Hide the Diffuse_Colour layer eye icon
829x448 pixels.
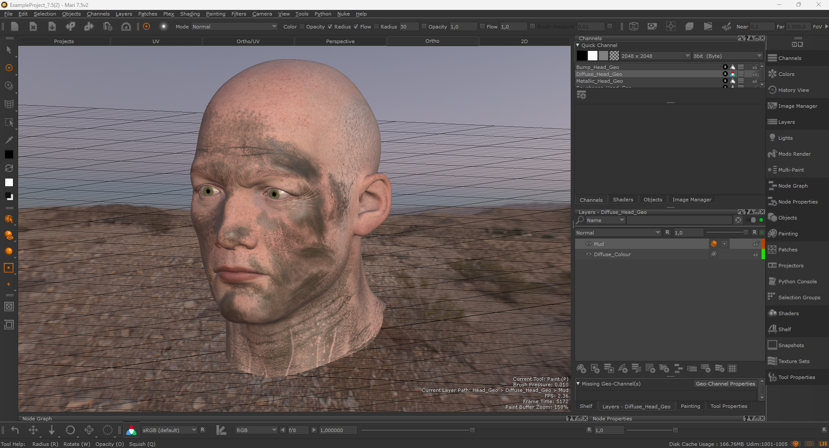[x=588, y=254]
